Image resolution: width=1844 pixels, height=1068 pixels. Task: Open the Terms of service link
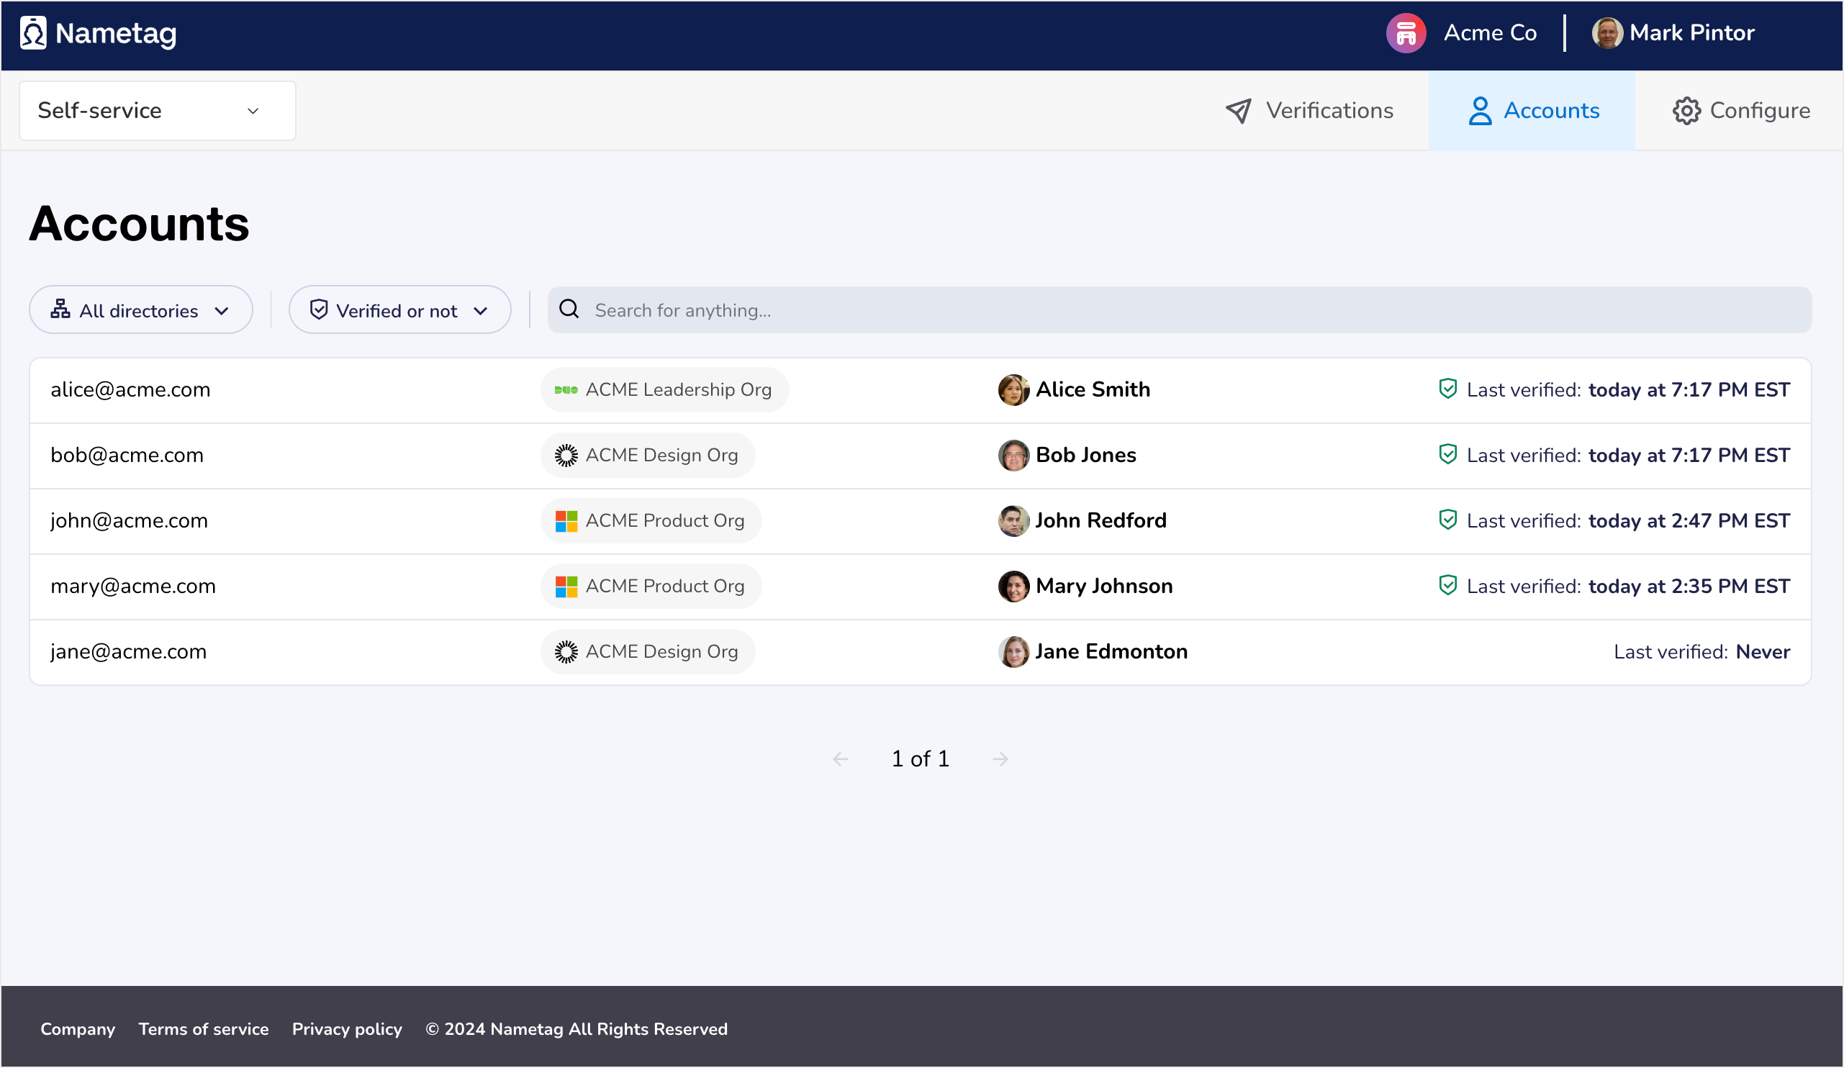(204, 1029)
